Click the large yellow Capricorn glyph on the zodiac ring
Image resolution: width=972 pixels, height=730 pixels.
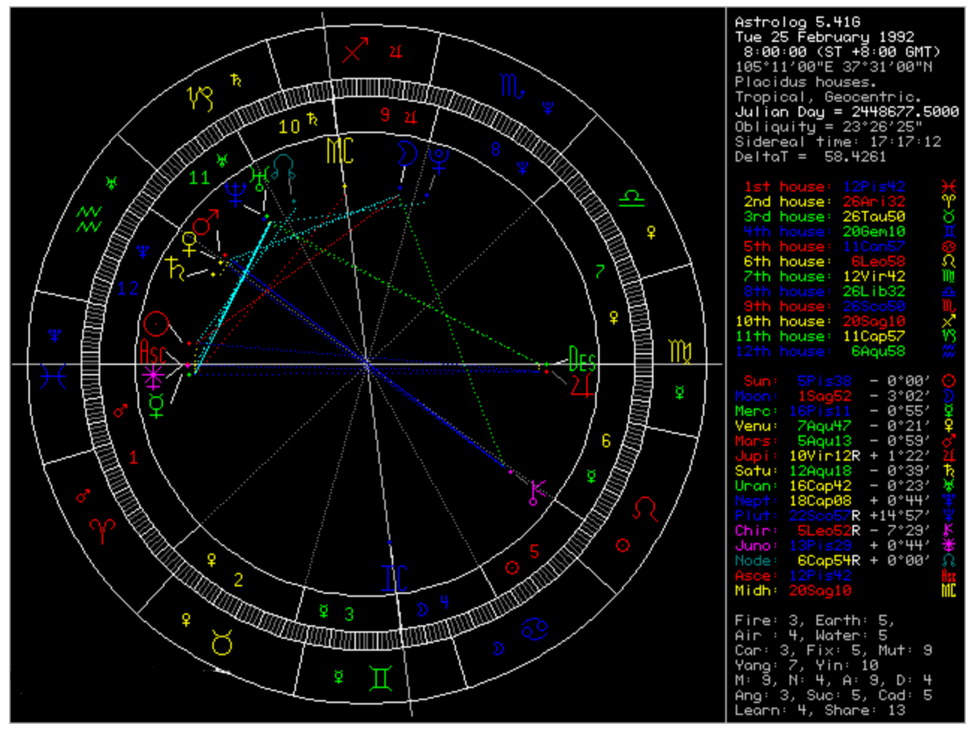point(200,98)
